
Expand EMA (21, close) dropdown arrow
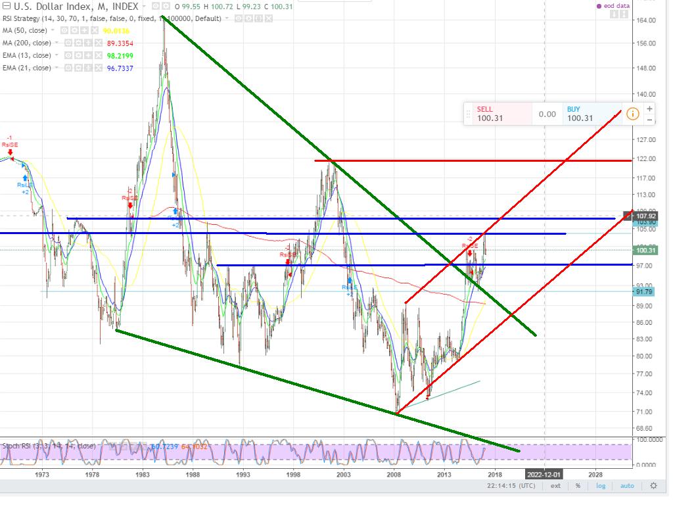pos(57,68)
